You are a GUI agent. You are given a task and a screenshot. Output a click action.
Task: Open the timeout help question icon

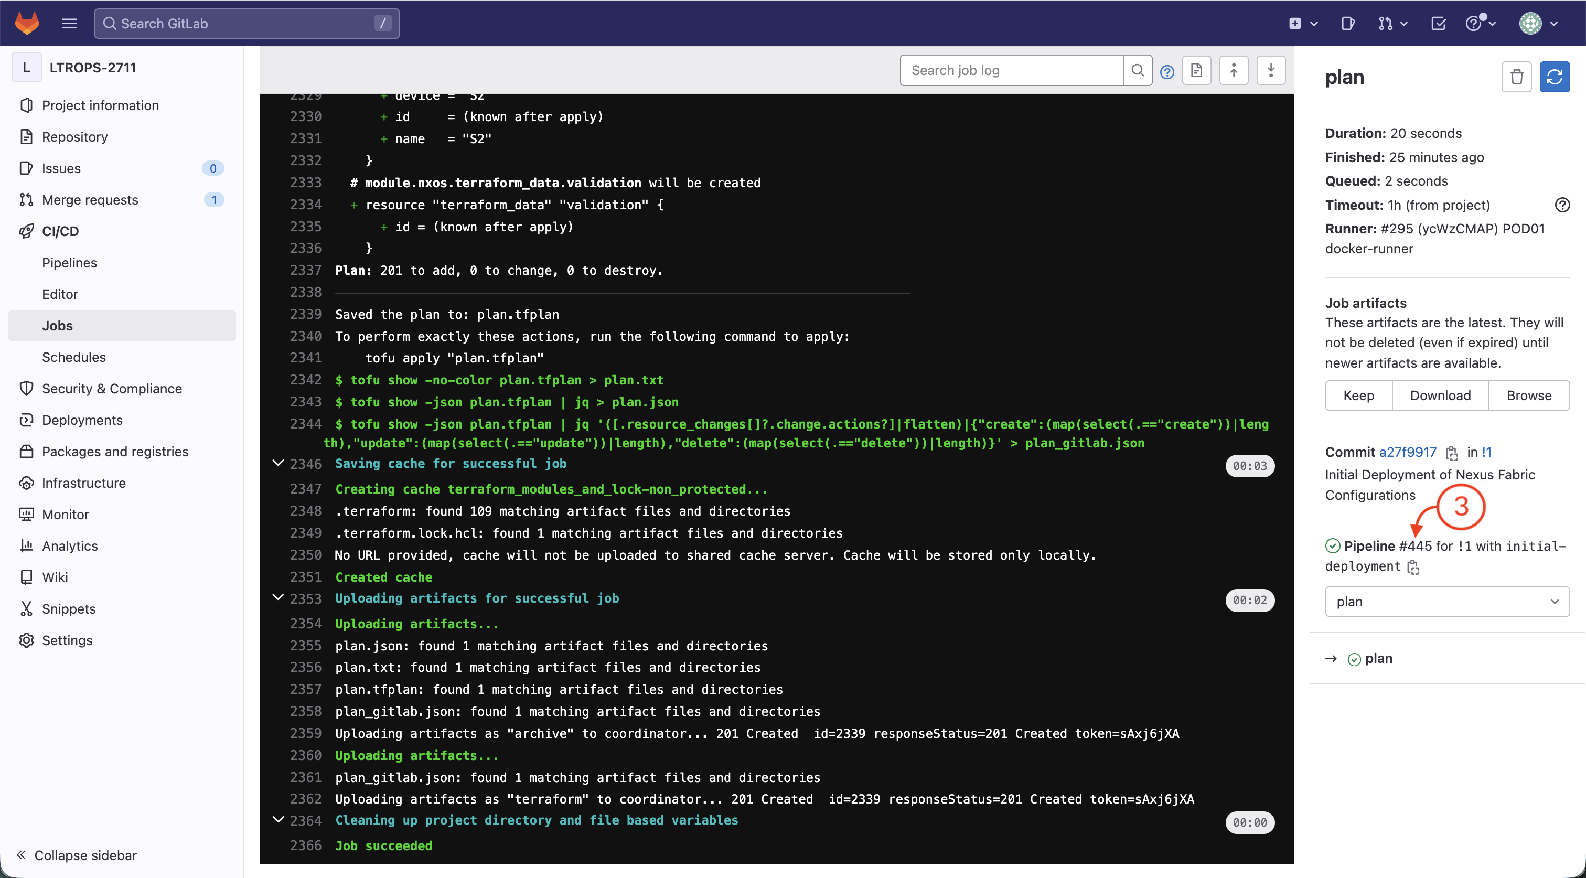[1562, 205]
